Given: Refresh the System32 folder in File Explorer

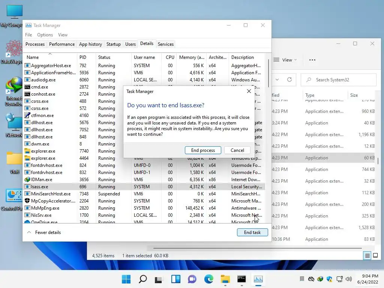Looking at the screenshot, I should (289, 79).
